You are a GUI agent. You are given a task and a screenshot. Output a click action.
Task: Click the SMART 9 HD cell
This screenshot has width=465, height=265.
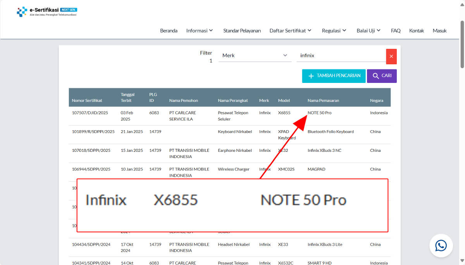320,263
